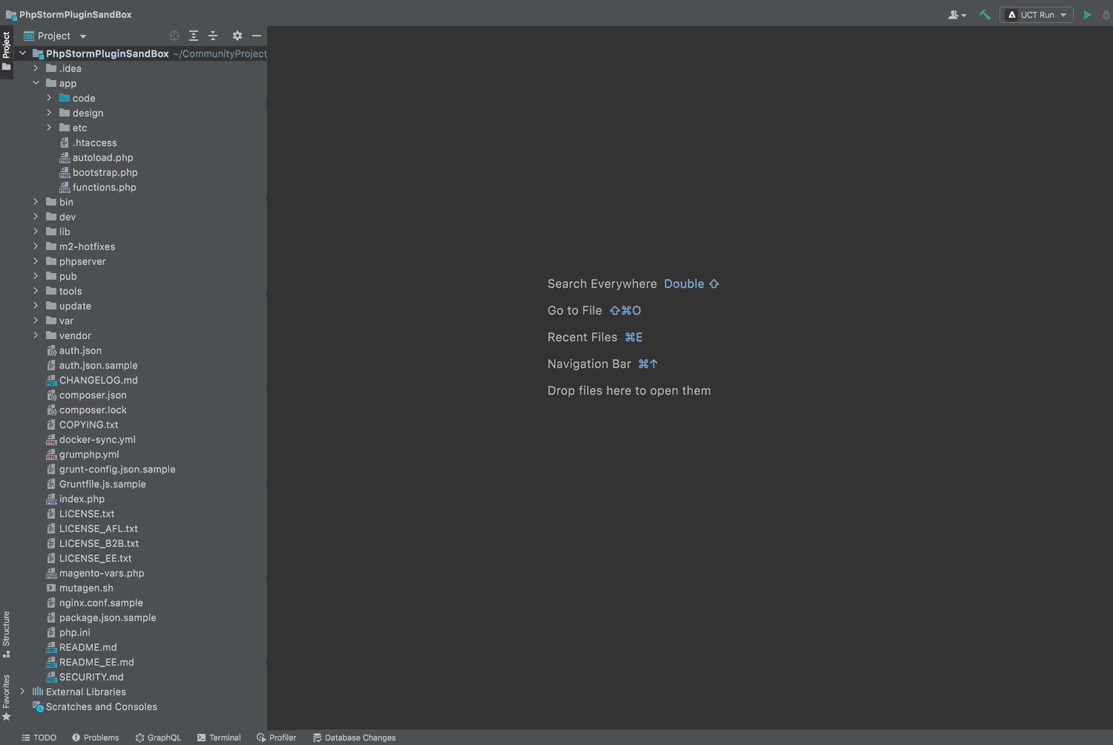Toggle the Favorites tool window side tab
Screen dimensions: 1113x745
(7, 697)
